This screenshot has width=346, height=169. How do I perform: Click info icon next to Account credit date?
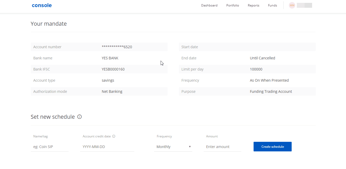click(114, 136)
